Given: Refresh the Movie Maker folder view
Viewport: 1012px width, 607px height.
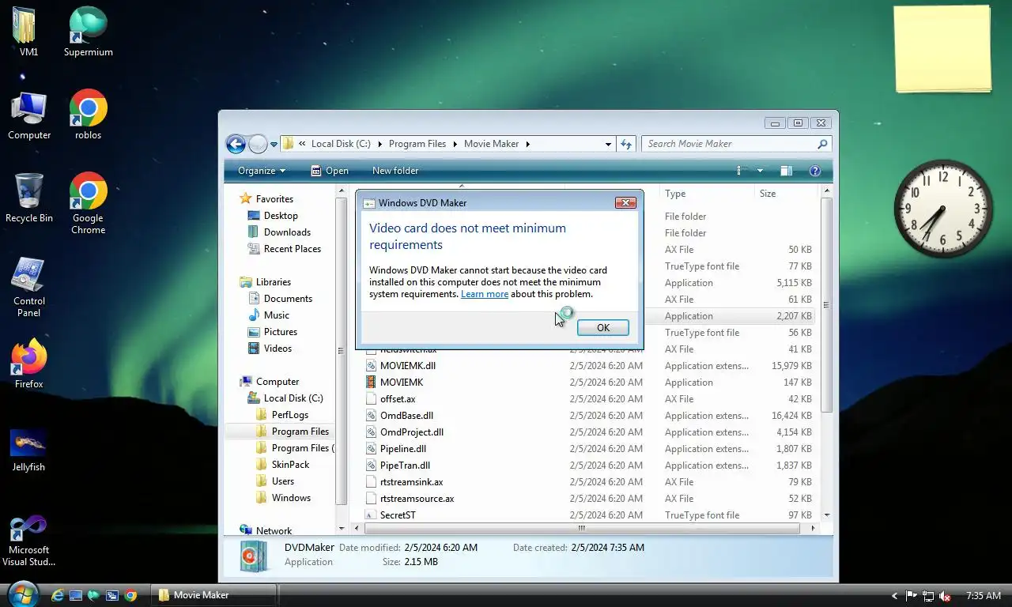Looking at the screenshot, I should (626, 144).
